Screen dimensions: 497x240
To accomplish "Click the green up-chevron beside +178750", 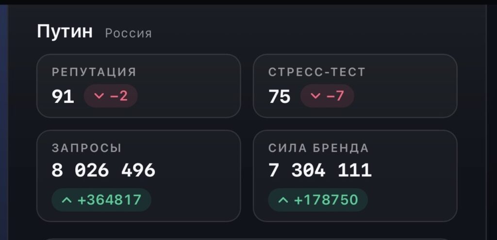I will pyautogui.click(x=283, y=200).
